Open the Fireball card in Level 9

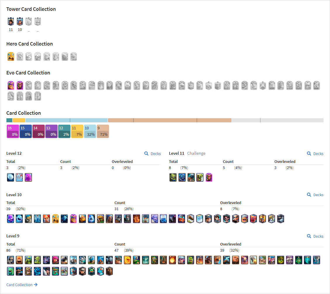172,260
